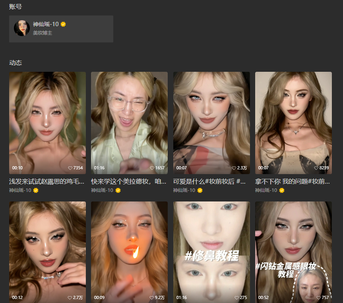This screenshot has height=303, width=343.
Task: Open the 可爱是什么 #妆前妆后 video title
Action: [211, 182]
